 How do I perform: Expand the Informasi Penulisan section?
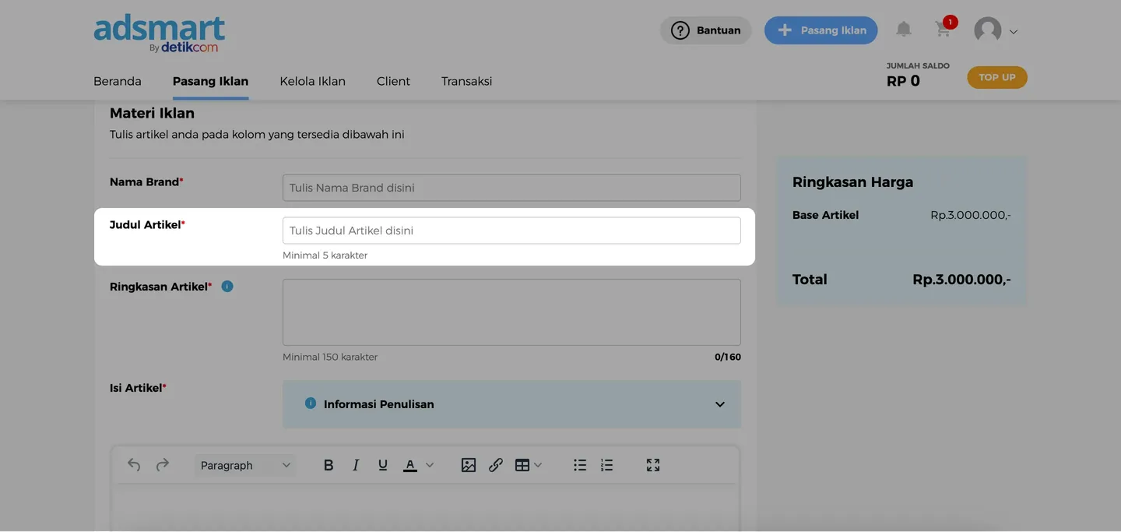[719, 404]
